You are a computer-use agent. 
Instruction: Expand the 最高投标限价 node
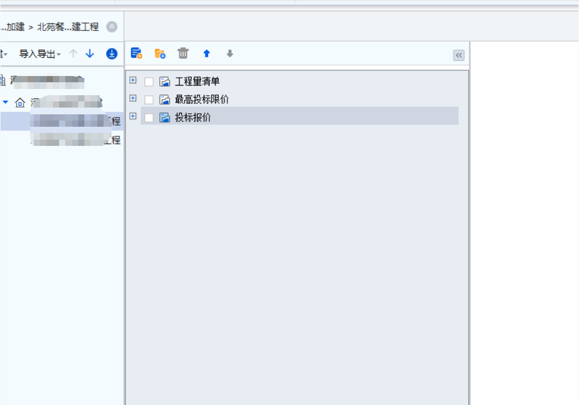133,99
